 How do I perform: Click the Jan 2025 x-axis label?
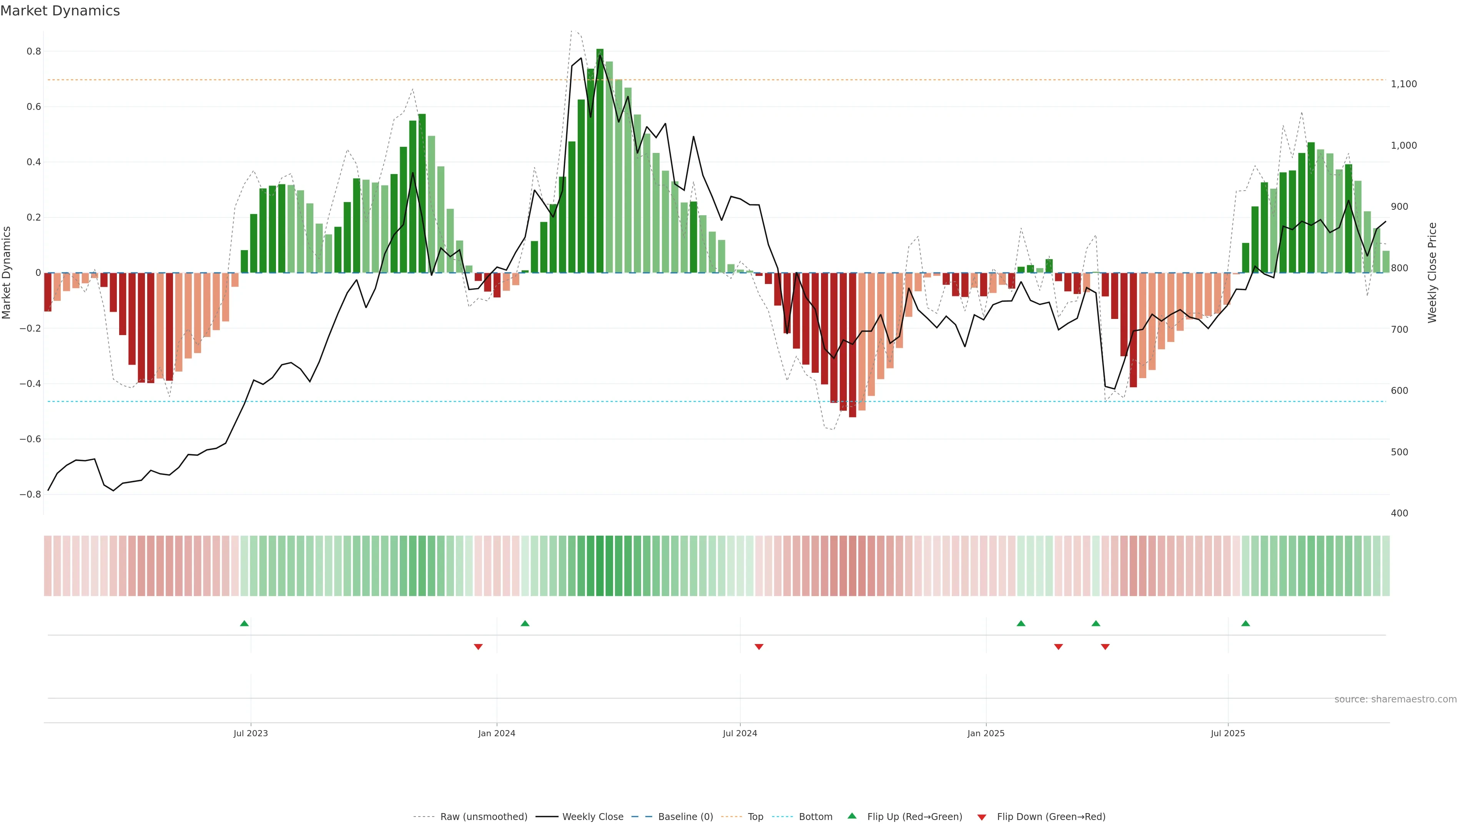click(x=986, y=733)
